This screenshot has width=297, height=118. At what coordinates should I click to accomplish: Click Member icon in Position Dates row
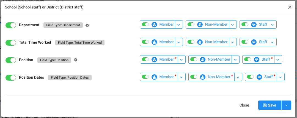[154, 77]
